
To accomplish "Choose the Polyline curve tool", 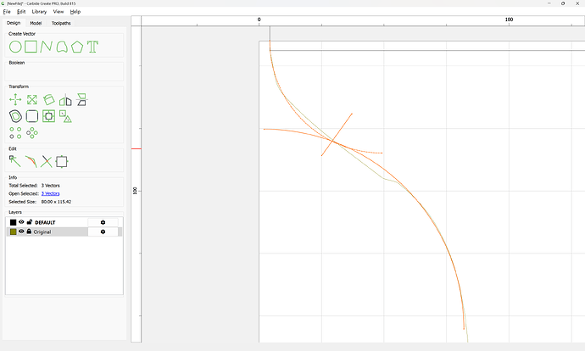I will click(x=46, y=47).
